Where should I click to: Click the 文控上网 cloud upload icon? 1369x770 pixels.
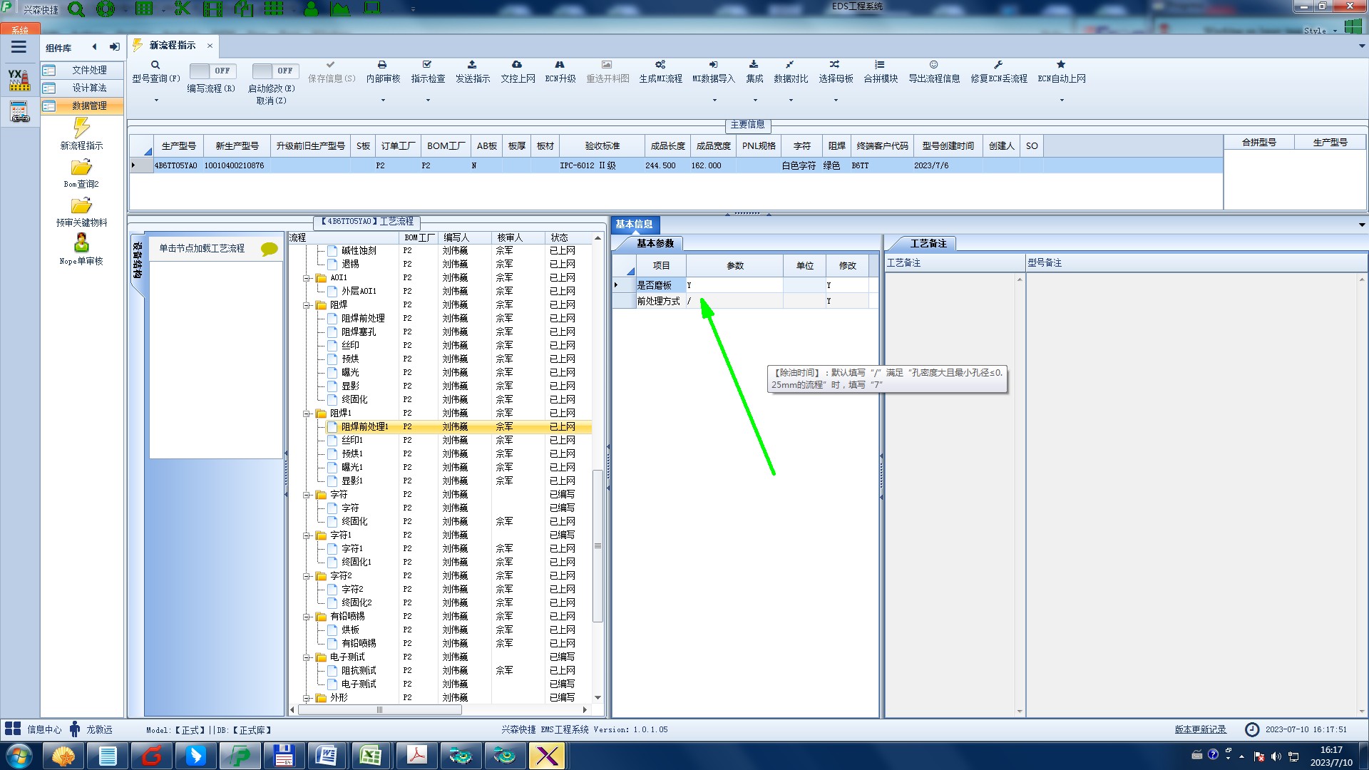click(517, 65)
